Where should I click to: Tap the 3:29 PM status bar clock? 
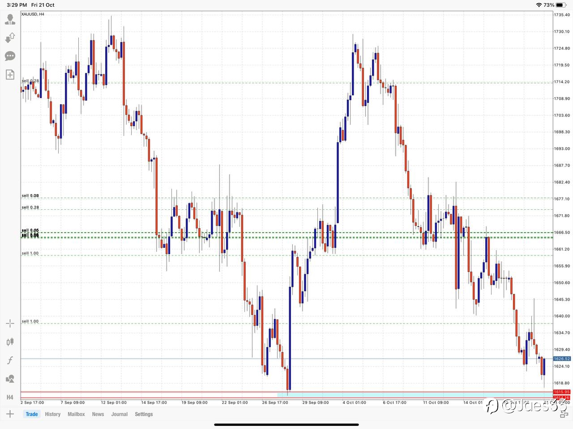[x=17, y=5]
